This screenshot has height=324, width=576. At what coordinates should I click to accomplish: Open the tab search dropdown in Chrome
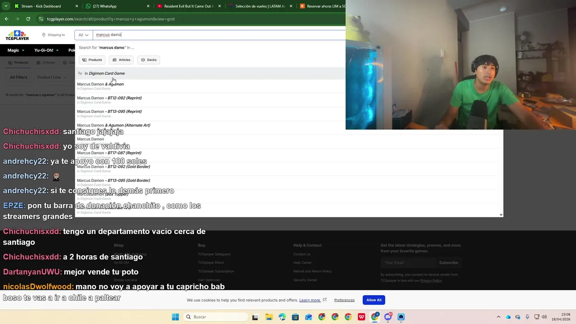(x=6, y=6)
